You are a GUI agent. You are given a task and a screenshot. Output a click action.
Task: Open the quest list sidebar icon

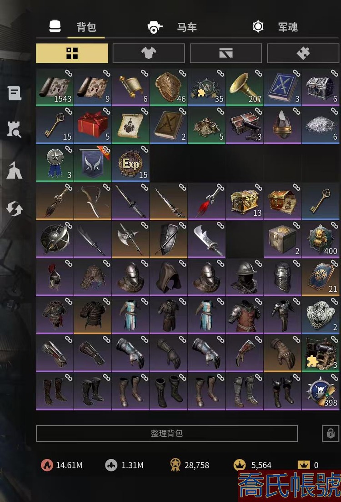15,93
